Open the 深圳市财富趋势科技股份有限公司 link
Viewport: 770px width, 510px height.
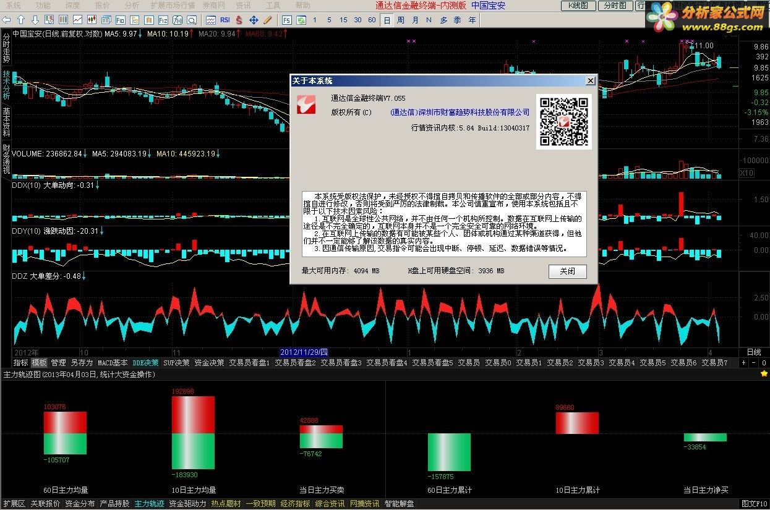coord(460,112)
